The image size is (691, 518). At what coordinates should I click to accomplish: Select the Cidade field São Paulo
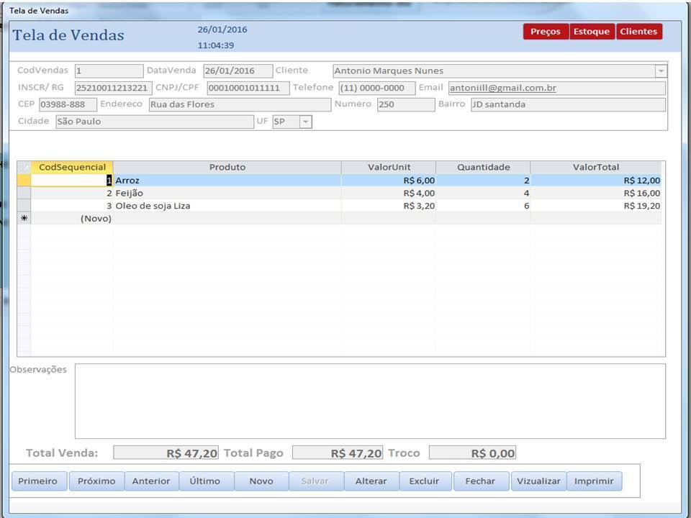pyautogui.click(x=155, y=122)
